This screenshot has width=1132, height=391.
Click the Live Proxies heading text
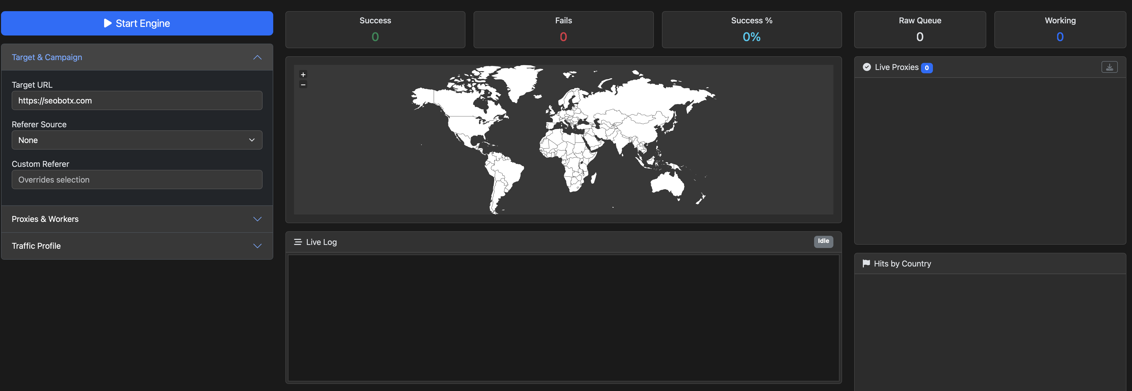[x=896, y=67]
